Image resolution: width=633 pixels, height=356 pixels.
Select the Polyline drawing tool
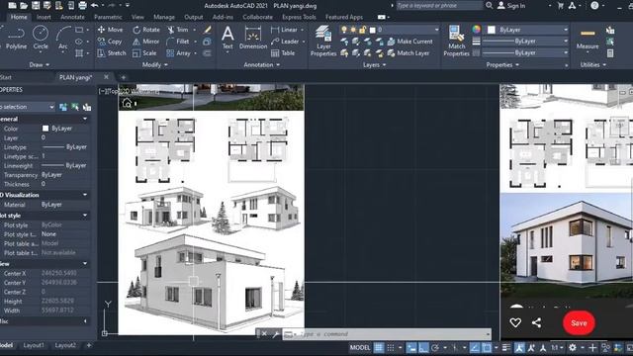pyautogui.click(x=16, y=38)
